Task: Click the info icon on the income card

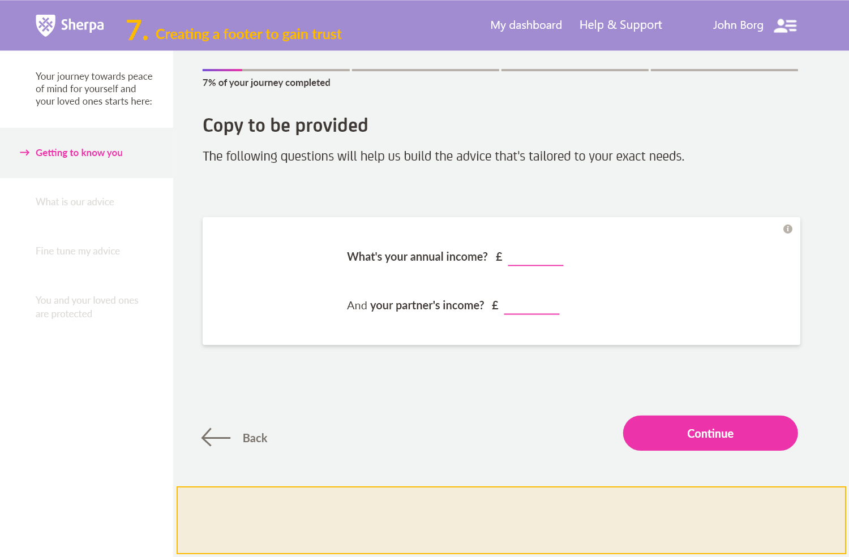Action: [x=788, y=229]
